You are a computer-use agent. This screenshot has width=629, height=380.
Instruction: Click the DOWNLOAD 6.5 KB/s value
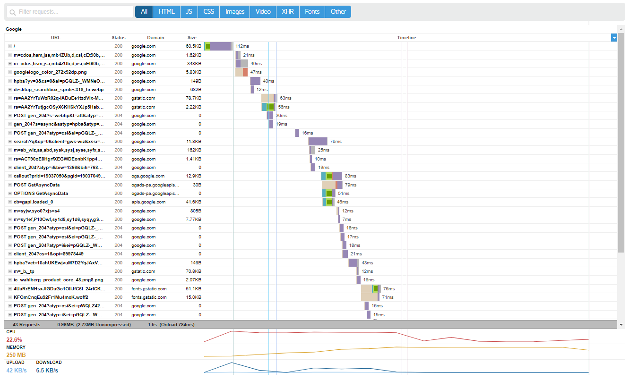click(47, 371)
